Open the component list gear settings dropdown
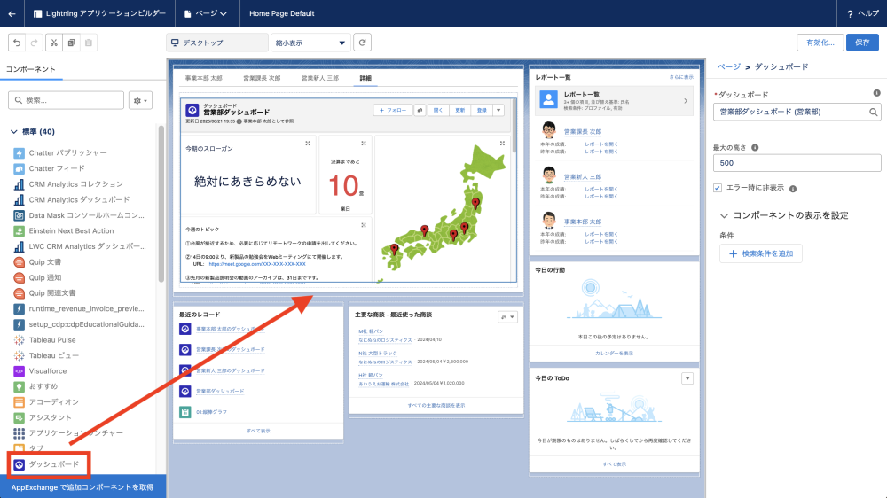The width and height of the screenshot is (887, 498). 140,100
